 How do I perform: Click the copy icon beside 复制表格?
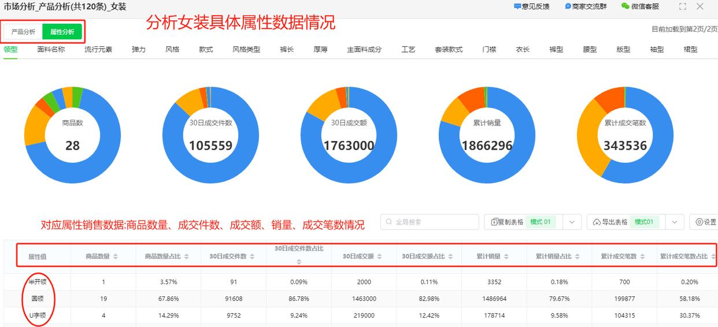(x=495, y=222)
